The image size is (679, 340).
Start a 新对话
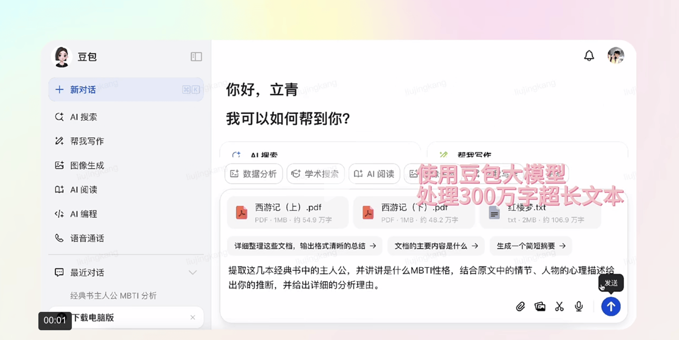tap(126, 89)
